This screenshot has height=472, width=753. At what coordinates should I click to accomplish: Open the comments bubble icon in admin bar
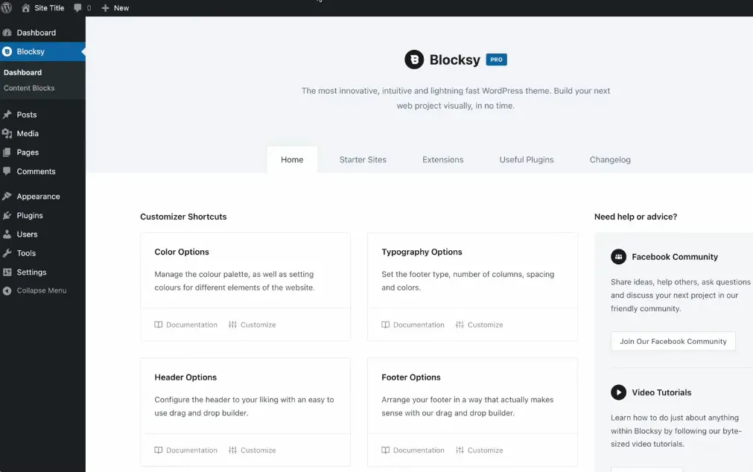[78, 8]
